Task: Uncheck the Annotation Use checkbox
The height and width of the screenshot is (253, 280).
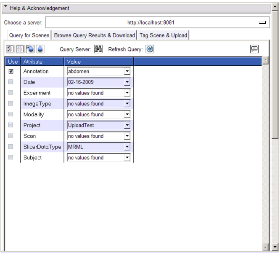Action: [11, 72]
